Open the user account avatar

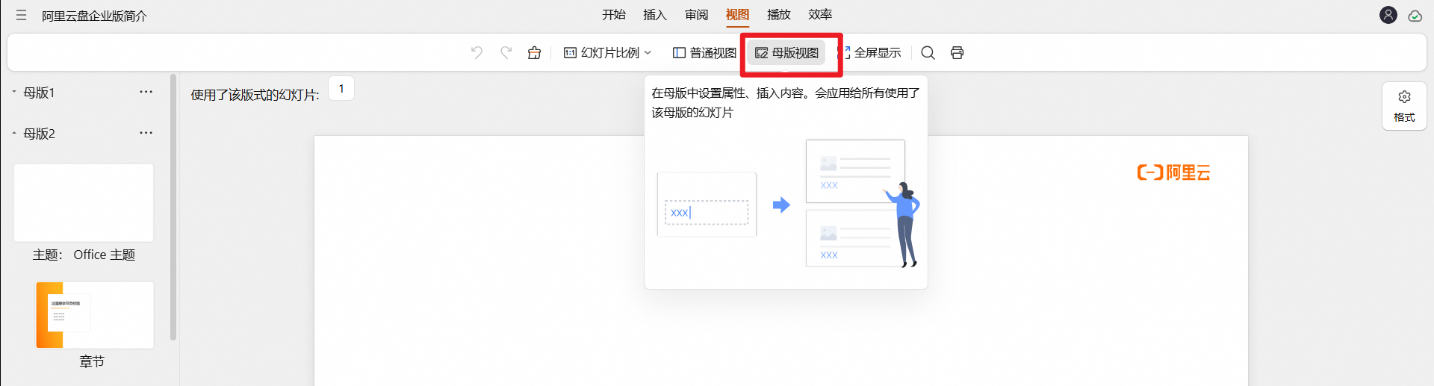(x=1388, y=15)
